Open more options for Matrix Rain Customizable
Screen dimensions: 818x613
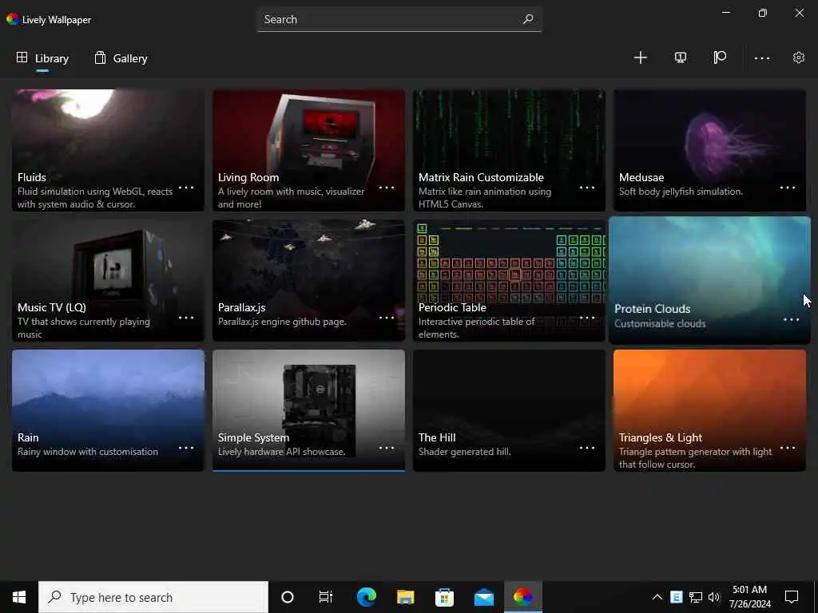587,188
